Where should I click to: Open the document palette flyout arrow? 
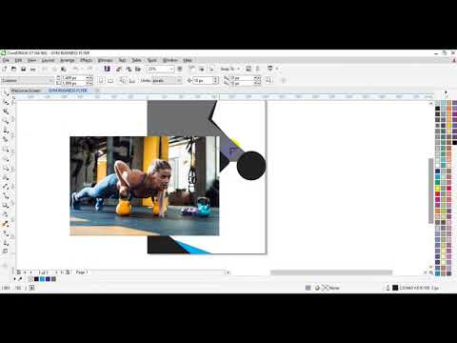click(14, 279)
